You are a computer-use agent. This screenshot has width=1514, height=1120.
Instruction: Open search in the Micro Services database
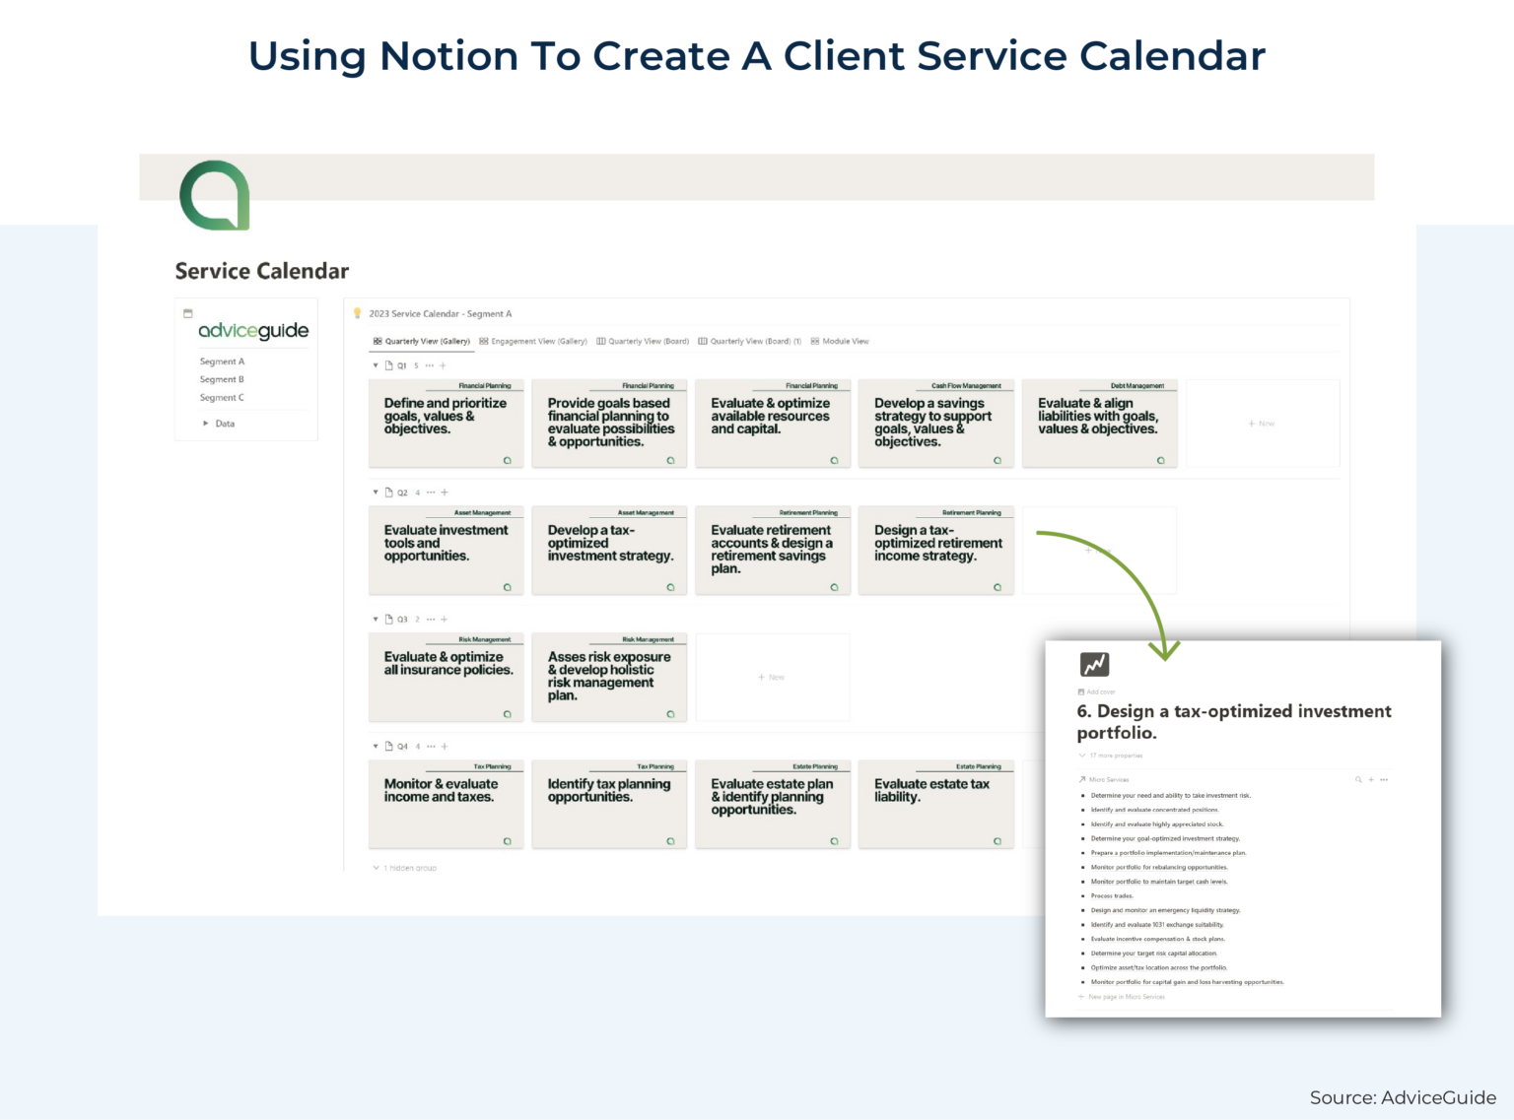1358,779
